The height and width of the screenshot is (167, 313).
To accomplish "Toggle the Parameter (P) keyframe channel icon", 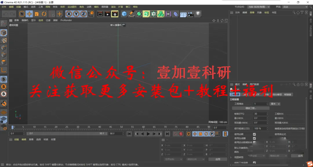I will tap(212, 134).
